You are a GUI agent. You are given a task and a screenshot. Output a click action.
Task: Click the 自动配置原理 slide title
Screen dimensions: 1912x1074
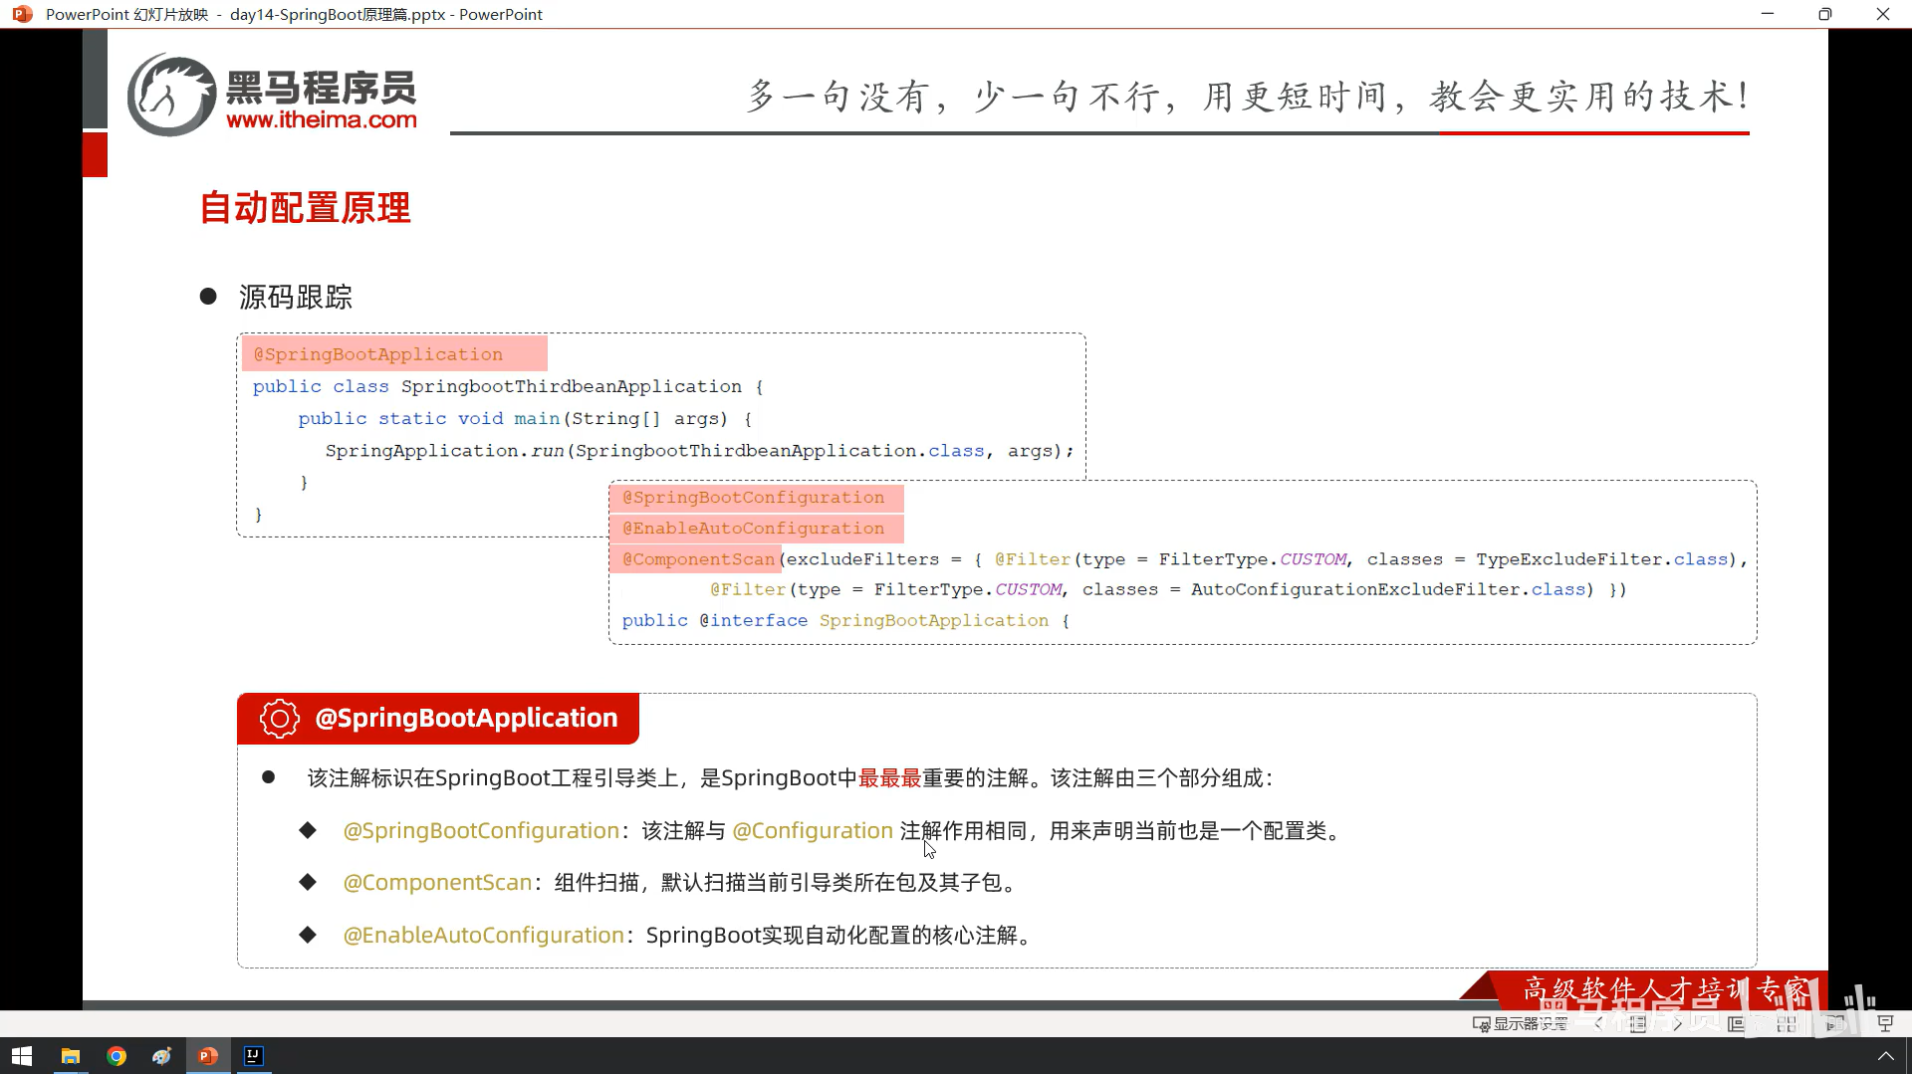(305, 208)
